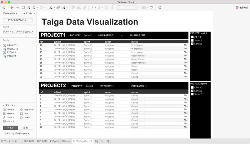Open the デスクトップ ブラウザ size dropdown
Viewport: 250px width, 144px height.
pyautogui.click(x=18, y=31)
